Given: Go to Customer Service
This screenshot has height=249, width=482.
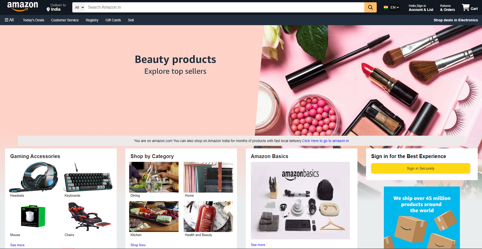Looking at the screenshot, I should 65,20.
